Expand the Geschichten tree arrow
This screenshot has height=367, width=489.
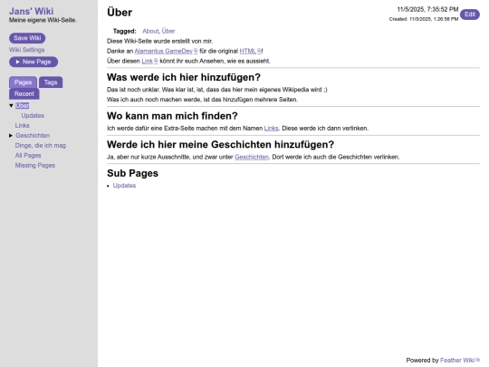[11, 136]
